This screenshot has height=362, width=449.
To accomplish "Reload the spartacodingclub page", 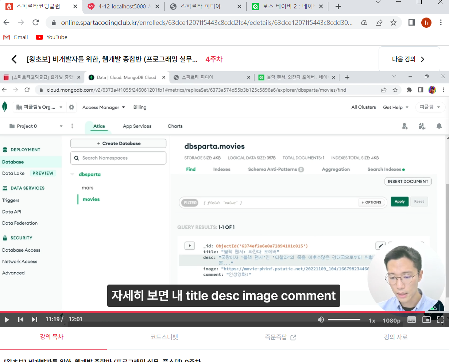I will (x=36, y=23).
